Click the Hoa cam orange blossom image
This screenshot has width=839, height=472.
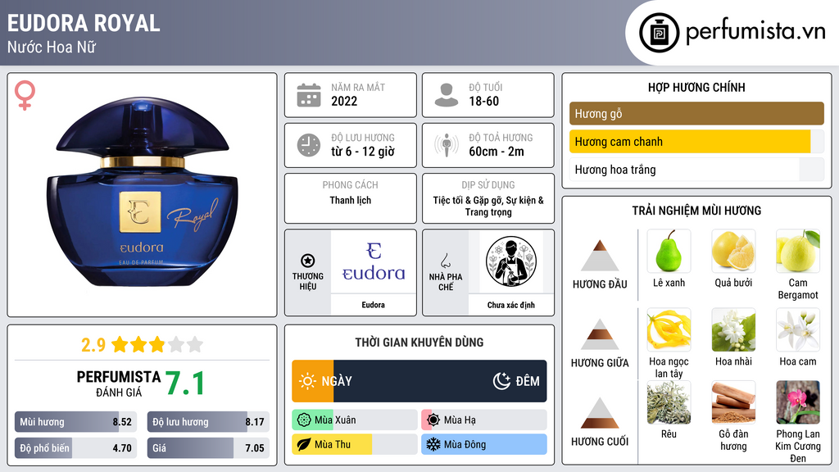click(798, 329)
